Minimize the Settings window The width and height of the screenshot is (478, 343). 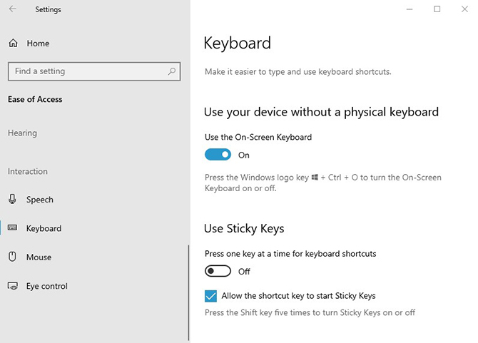pyautogui.click(x=410, y=9)
